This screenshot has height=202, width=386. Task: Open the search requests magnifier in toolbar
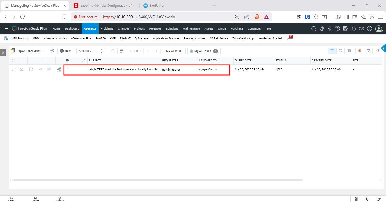click(x=113, y=51)
